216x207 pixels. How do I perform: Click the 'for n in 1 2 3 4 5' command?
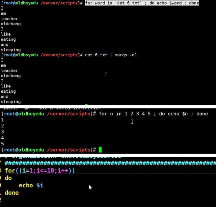click(x=153, y=114)
